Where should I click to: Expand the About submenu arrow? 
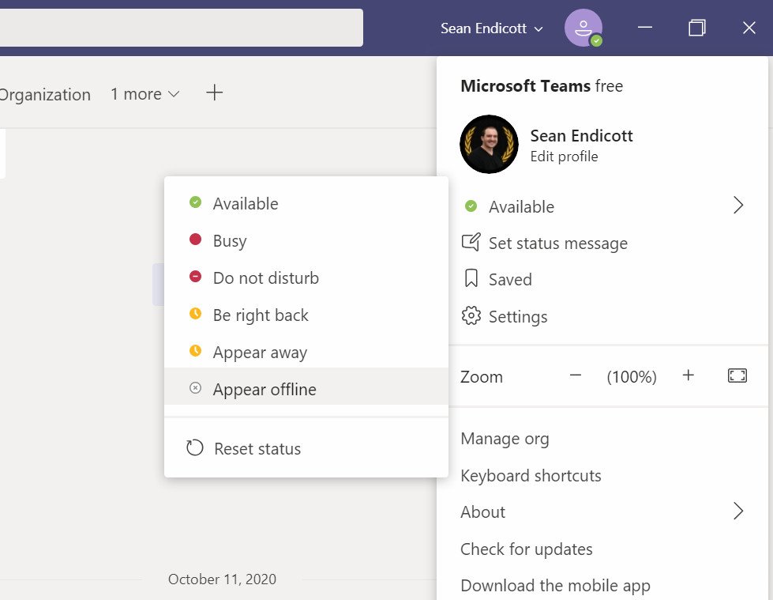[x=738, y=511]
